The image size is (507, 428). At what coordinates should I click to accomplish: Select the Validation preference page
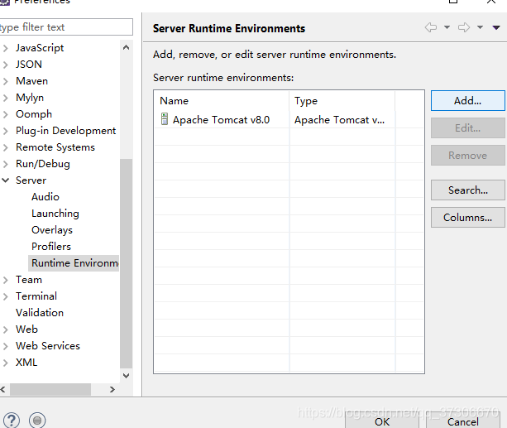[40, 313]
